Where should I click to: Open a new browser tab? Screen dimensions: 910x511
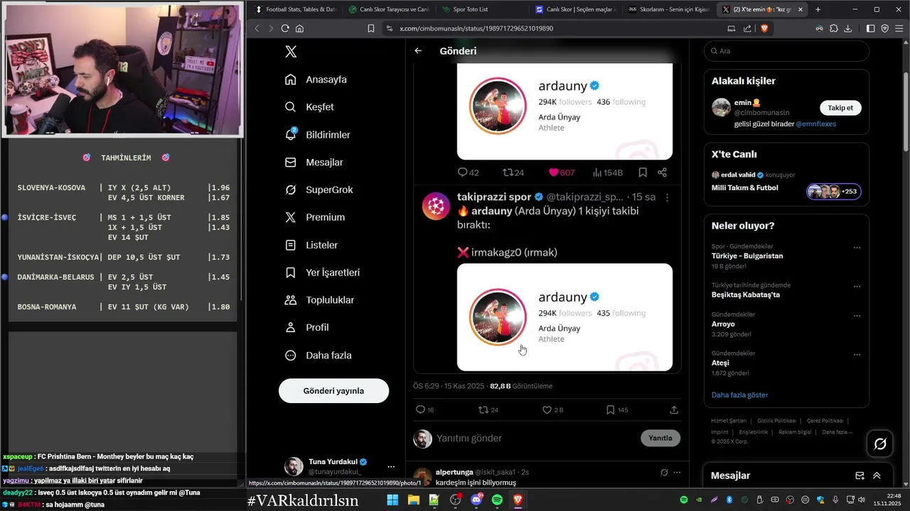tap(818, 9)
